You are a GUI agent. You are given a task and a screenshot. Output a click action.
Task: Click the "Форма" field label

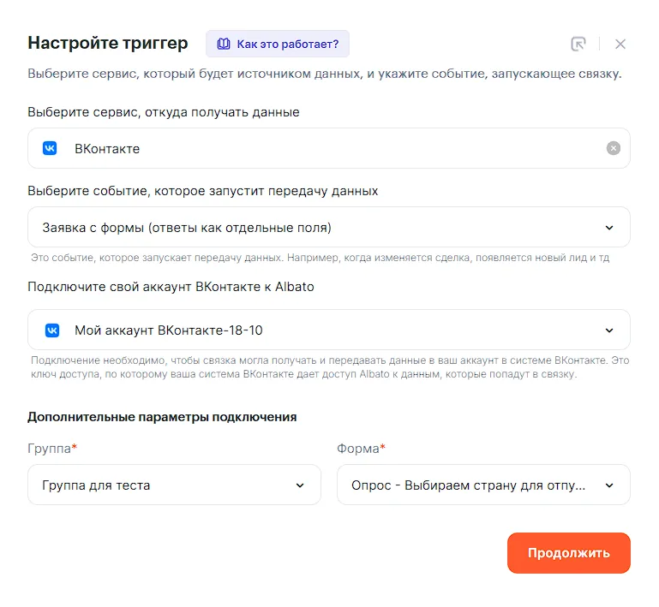point(358,448)
